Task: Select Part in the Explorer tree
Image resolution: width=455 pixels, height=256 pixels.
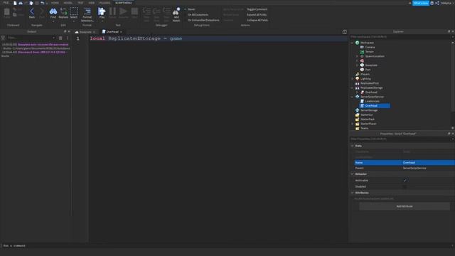Action: point(368,70)
